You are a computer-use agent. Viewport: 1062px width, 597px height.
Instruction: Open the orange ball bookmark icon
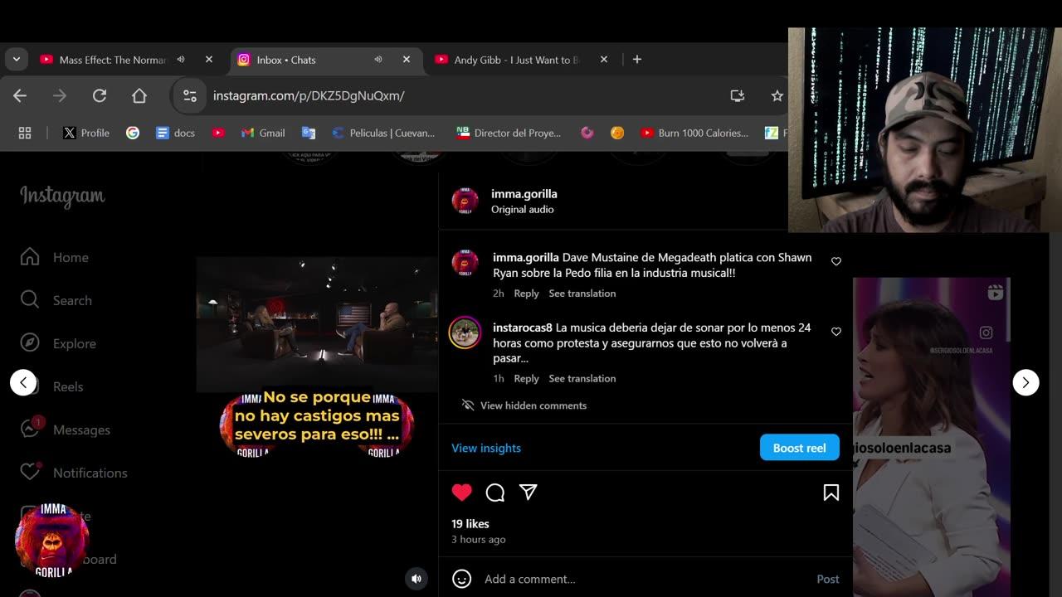coord(617,133)
